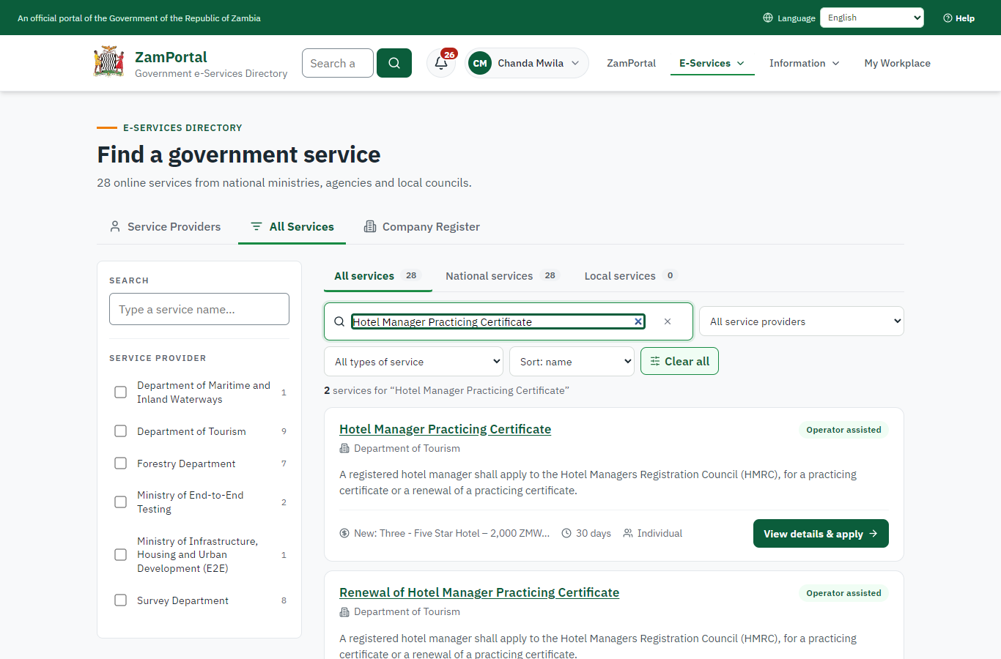Click the filter sliders icon in Clear all
Image resolution: width=1001 pixels, height=659 pixels.
(x=655, y=361)
